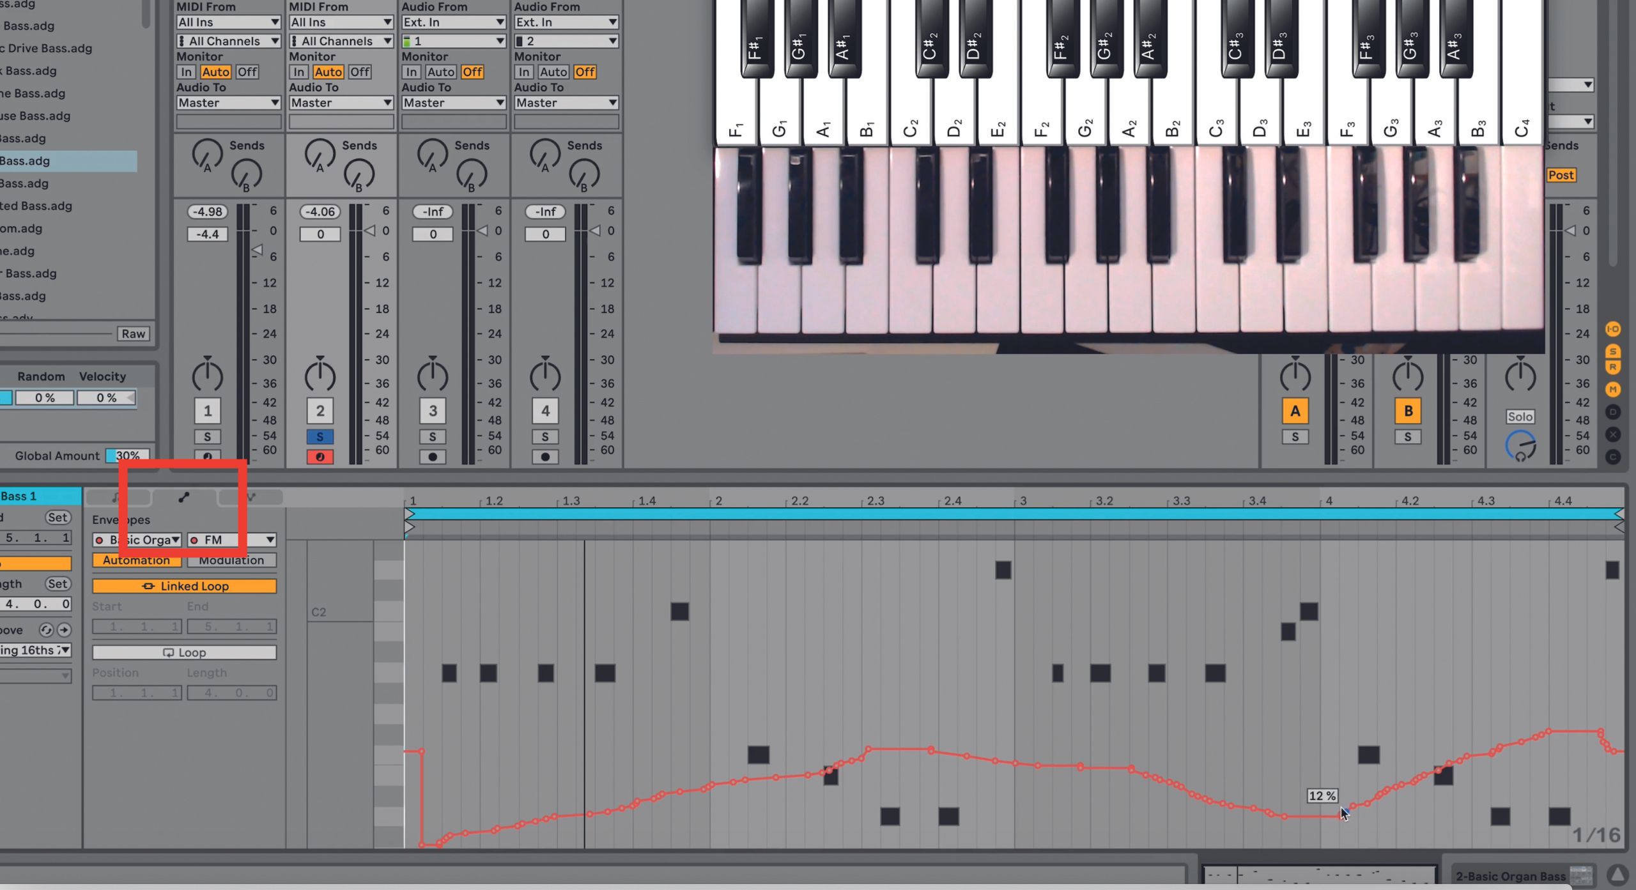The image size is (1636, 890).
Task: Show the Performance Impact section (C)
Action: click(x=1613, y=457)
